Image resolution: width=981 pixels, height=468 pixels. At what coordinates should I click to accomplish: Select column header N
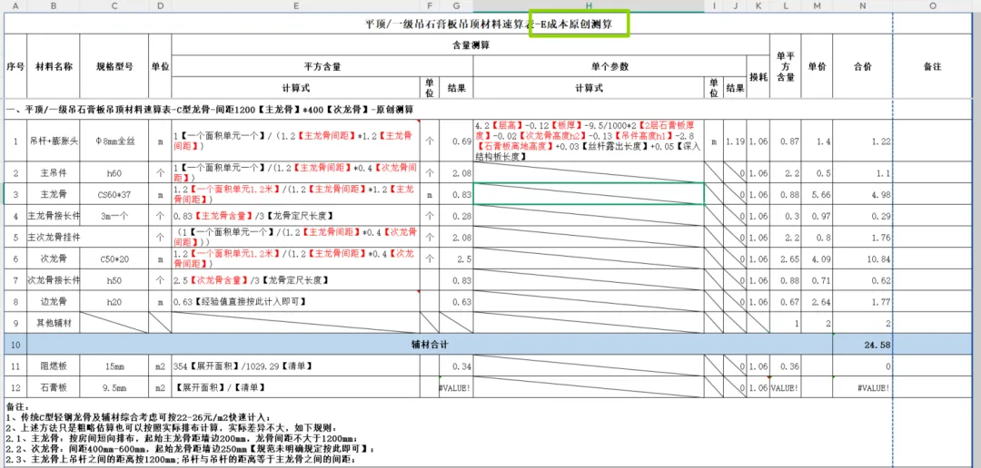(863, 5)
